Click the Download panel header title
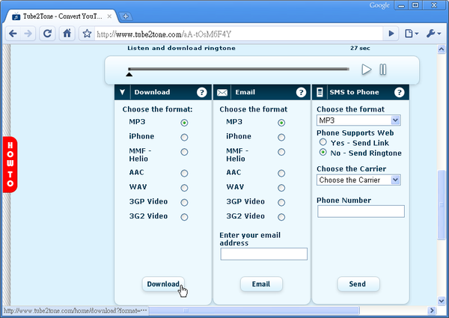 coord(152,92)
